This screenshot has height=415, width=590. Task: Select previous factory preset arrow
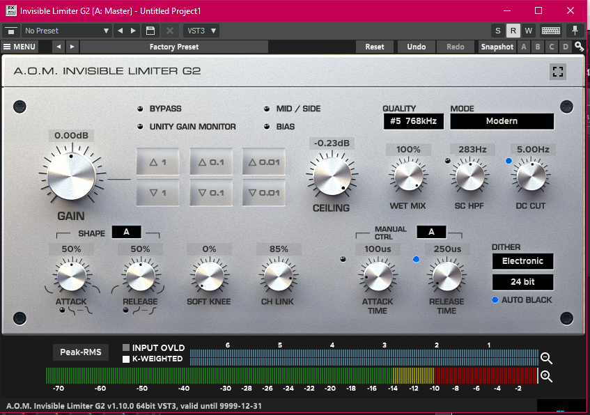click(59, 47)
